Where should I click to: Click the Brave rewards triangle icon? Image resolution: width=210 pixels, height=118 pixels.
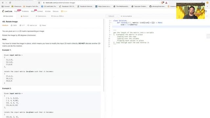[x=166, y=3]
